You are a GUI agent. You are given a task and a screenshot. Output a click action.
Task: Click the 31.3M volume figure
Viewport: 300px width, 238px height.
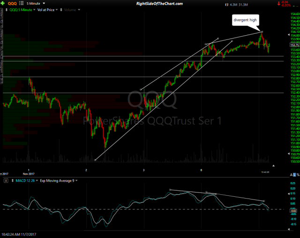coord(243,5)
